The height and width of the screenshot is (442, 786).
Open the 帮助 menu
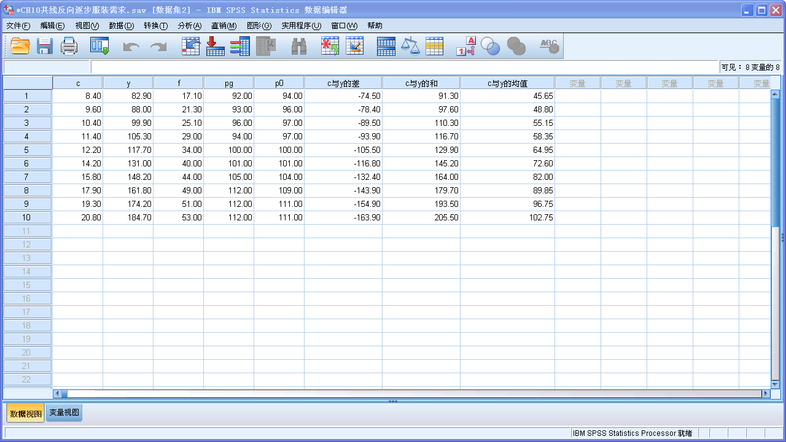point(375,26)
